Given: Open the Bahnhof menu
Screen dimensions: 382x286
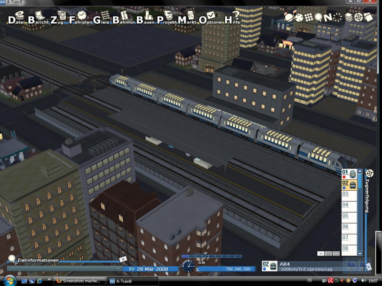Looking at the screenshot, I should (x=123, y=18).
